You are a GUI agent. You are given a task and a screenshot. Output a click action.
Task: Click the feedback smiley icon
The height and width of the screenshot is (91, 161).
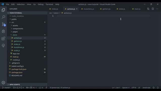click(154, 88)
